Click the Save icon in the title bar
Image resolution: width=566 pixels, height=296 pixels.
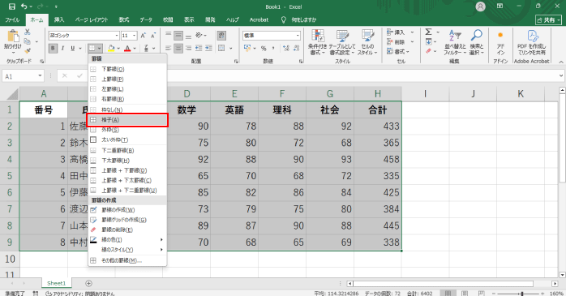(x=12, y=6)
